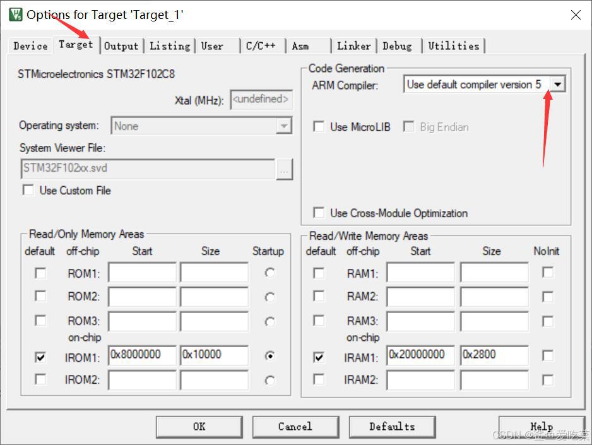The width and height of the screenshot is (592, 445).
Task: Open the Output tab
Action: pyautogui.click(x=121, y=46)
